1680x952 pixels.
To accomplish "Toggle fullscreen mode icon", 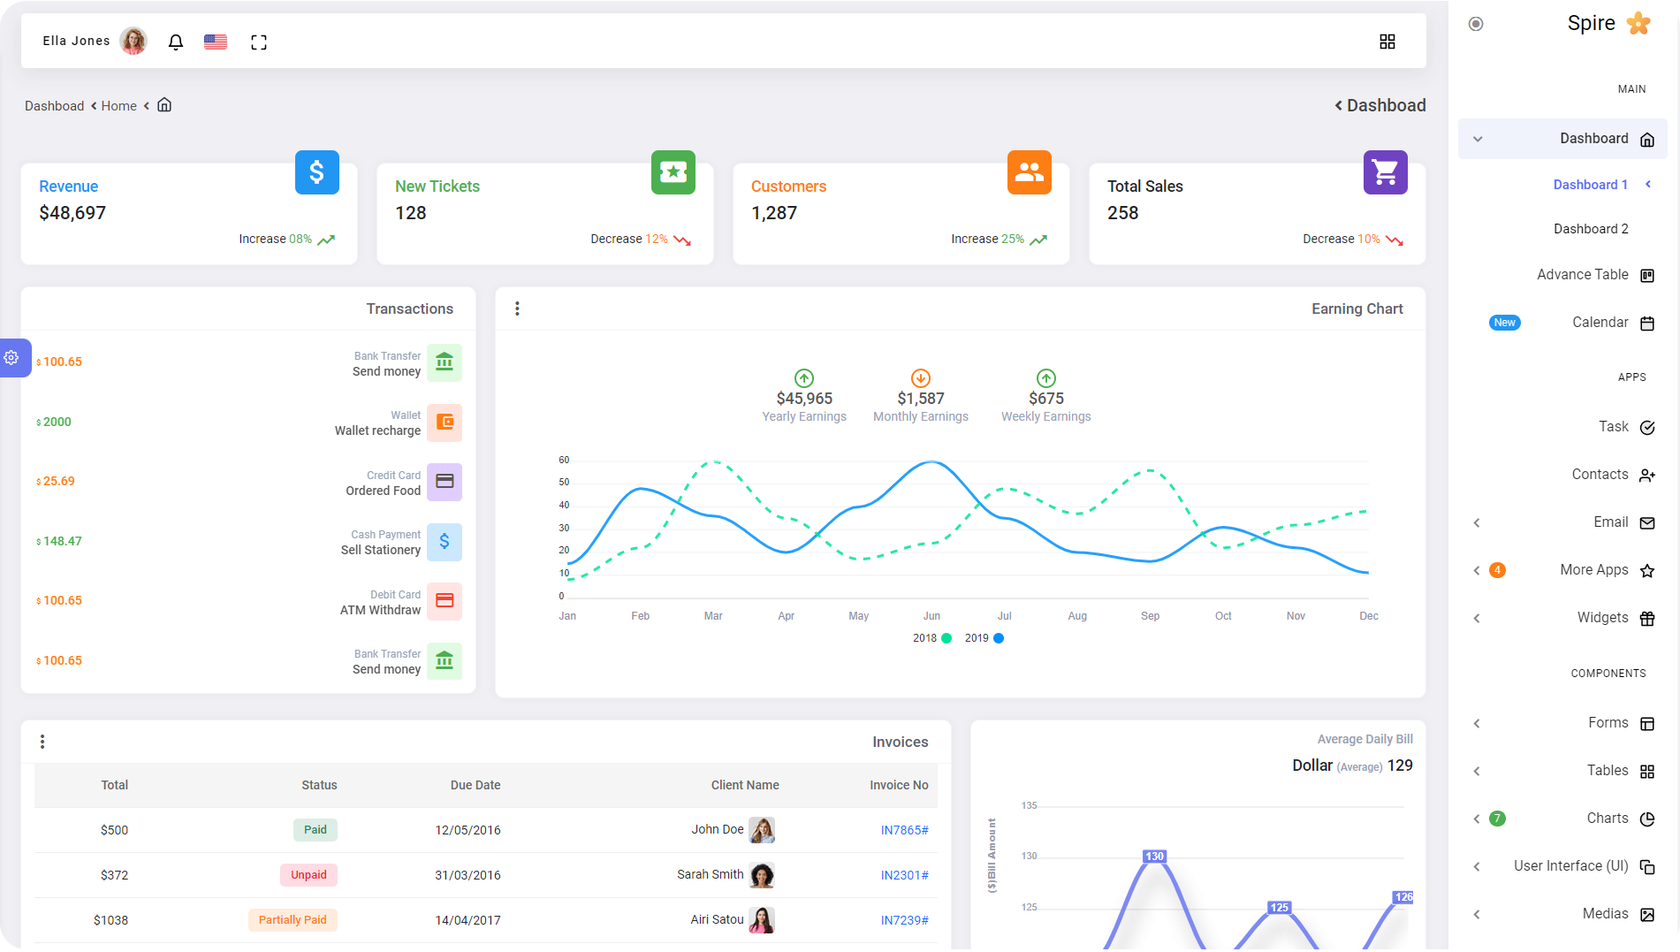I will [x=259, y=42].
